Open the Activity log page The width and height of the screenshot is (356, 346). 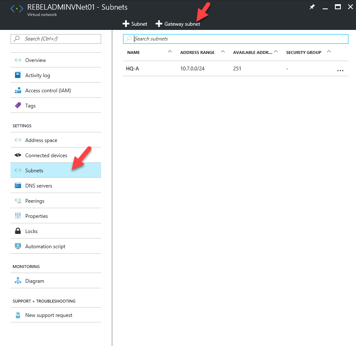(56, 75)
